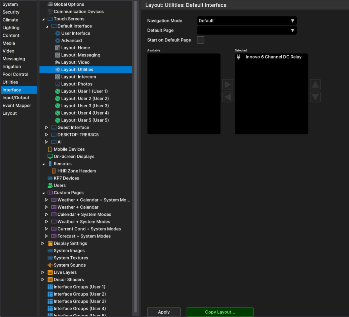Open the Default Page dropdown

click(247, 31)
